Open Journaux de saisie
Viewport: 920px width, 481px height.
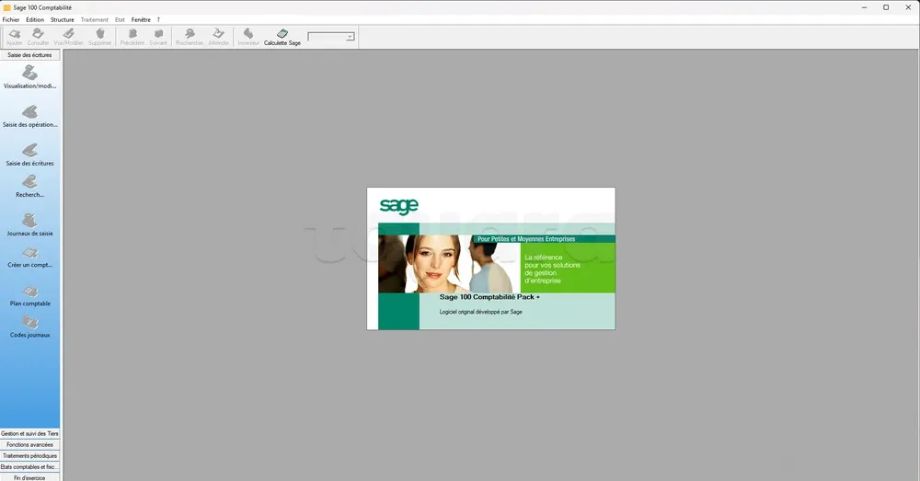(x=29, y=222)
